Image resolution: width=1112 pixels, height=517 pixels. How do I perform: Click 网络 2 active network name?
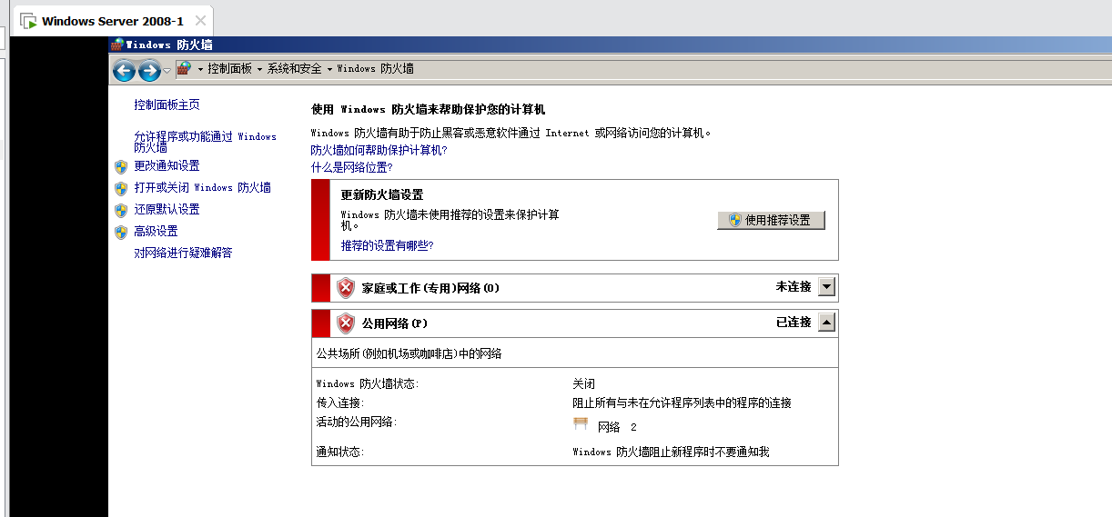617,427
